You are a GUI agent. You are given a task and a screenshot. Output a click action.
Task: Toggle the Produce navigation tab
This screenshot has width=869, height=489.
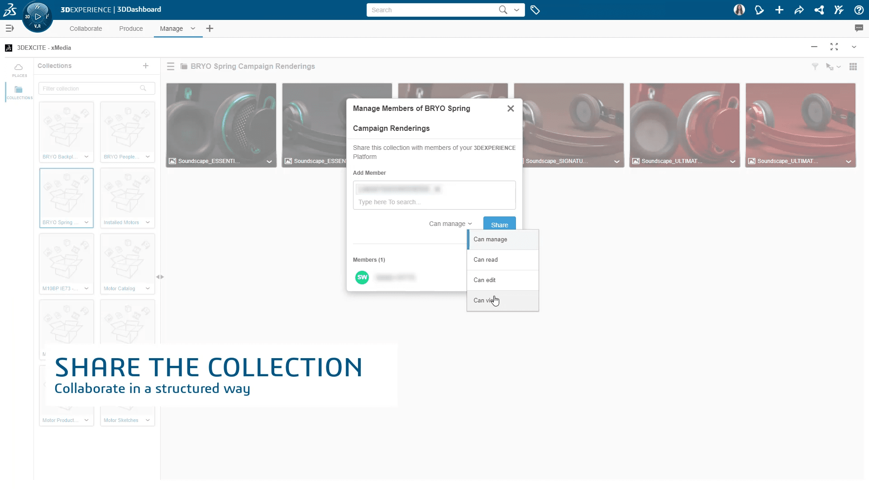click(131, 28)
